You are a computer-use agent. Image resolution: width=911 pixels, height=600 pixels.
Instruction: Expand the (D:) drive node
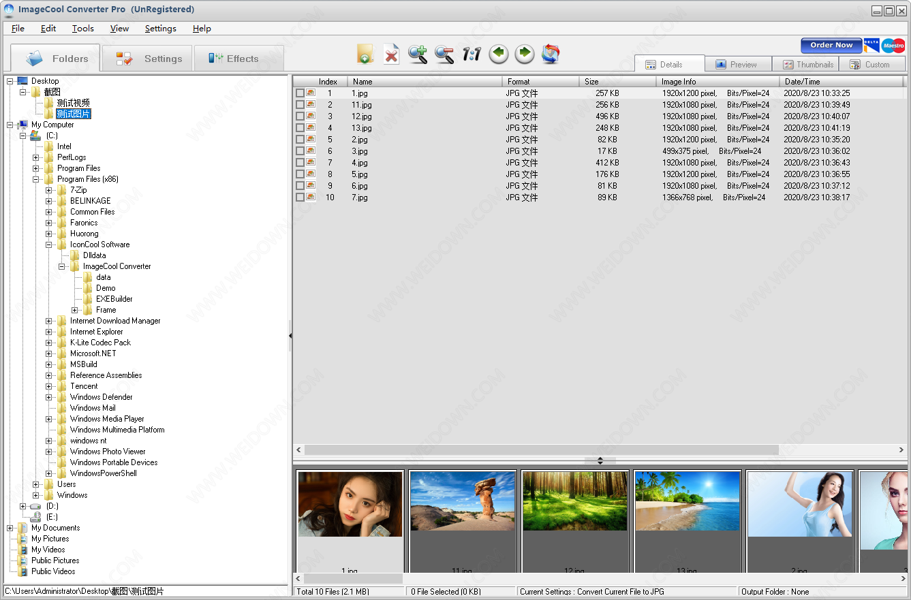click(23, 506)
